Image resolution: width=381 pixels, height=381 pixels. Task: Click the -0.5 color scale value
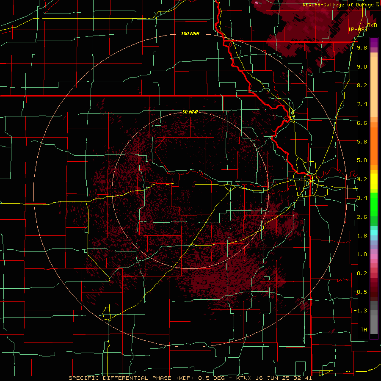(x=360, y=292)
